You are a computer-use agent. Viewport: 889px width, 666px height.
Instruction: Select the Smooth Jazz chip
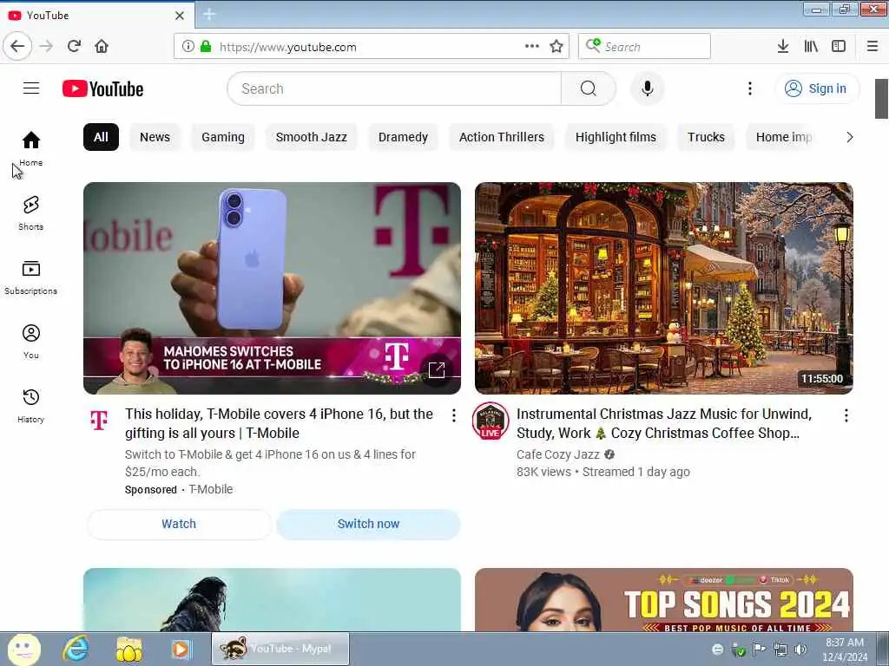[x=312, y=137]
